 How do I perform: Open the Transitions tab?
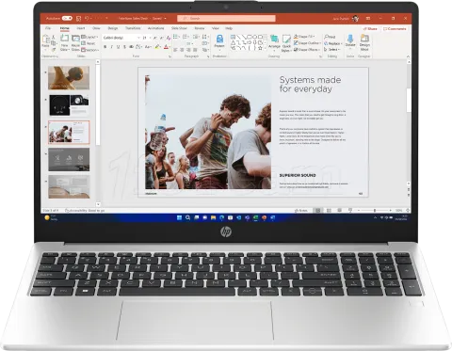pyautogui.click(x=133, y=28)
